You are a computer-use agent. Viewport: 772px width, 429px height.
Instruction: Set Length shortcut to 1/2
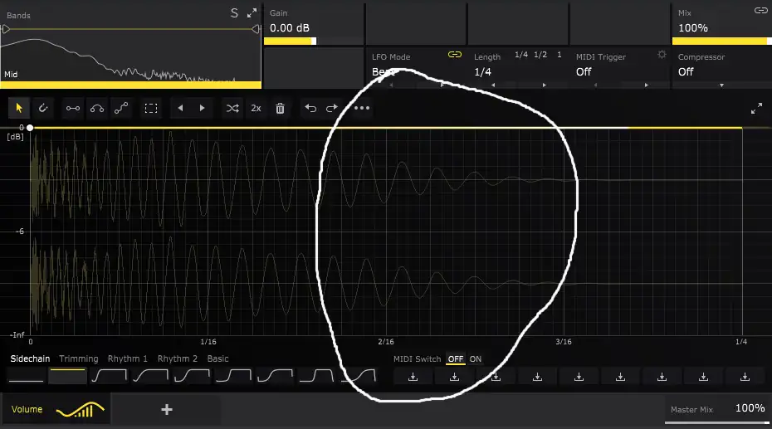pos(540,55)
